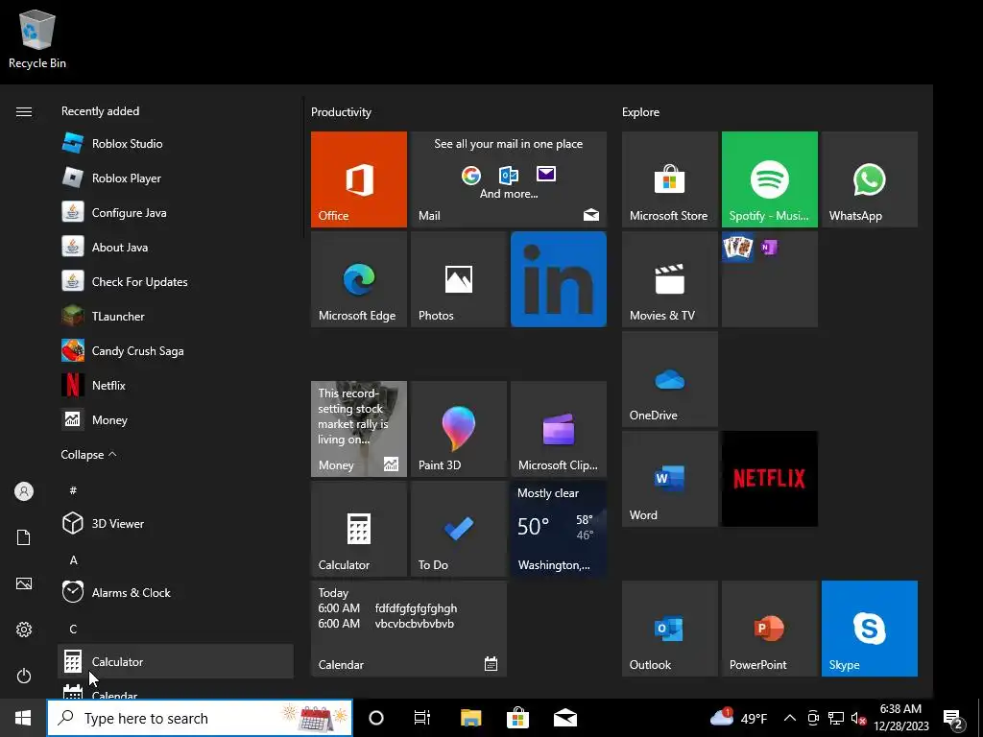This screenshot has height=737, width=983.
Task: Click the Productivity group heading
Action: (x=341, y=112)
